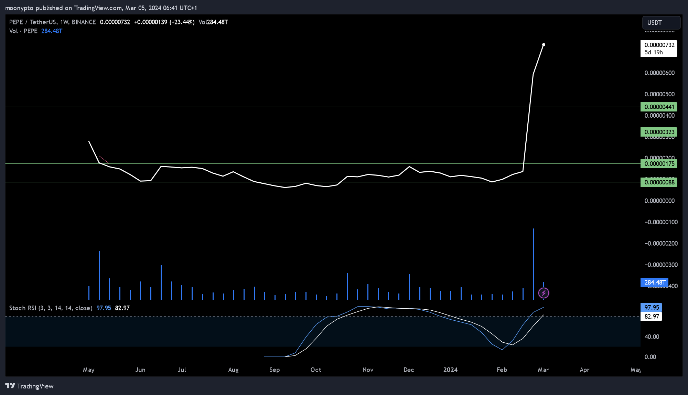This screenshot has height=395, width=688.
Task: Click the Stoch RSI indicator legend
Action: pos(51,308)
